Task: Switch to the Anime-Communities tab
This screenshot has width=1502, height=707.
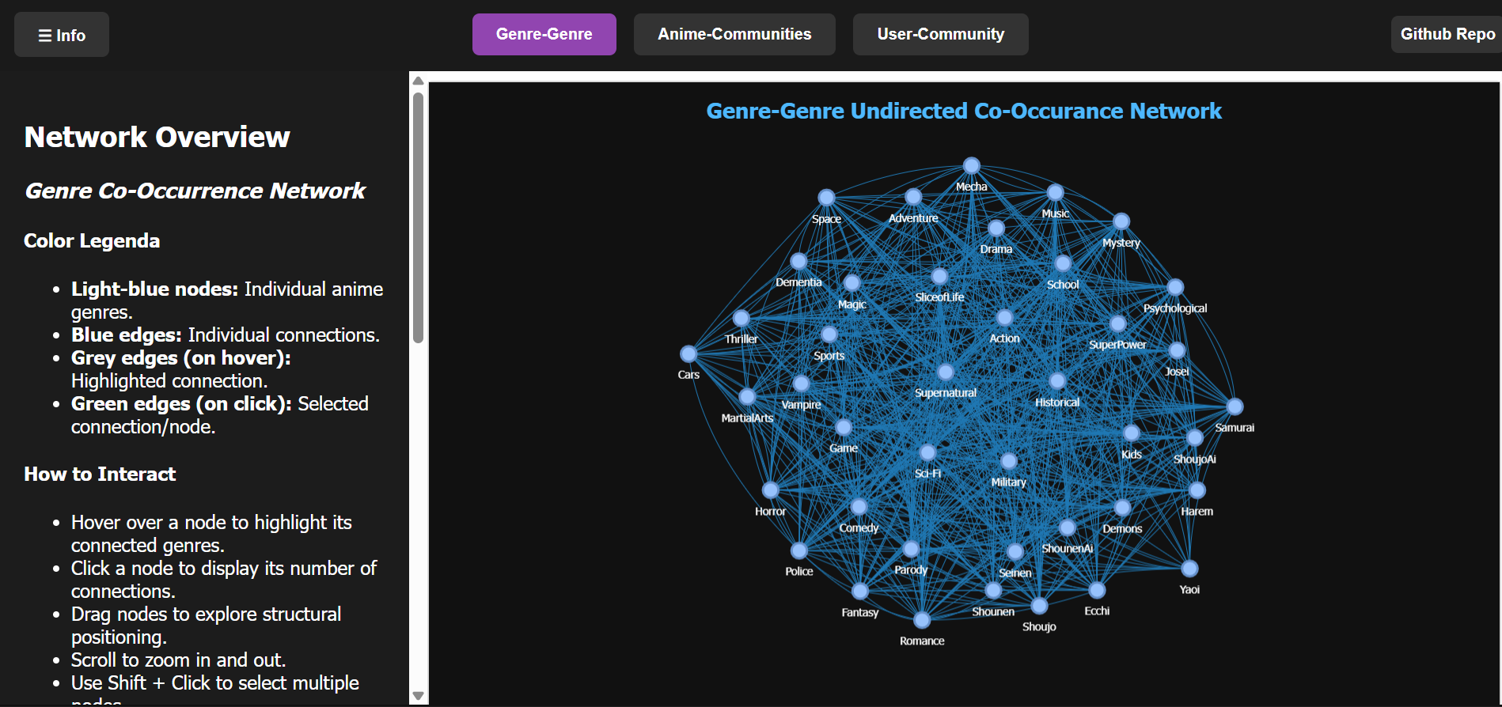Action: click(x=734, y=34)
